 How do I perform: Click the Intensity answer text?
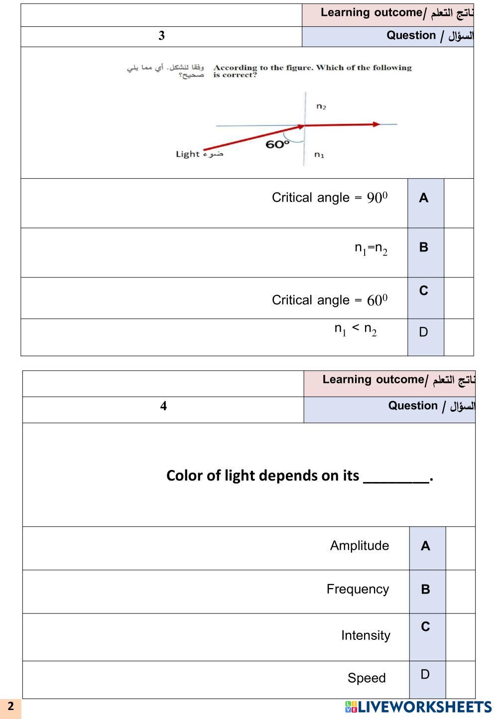[x=366, y=635]
